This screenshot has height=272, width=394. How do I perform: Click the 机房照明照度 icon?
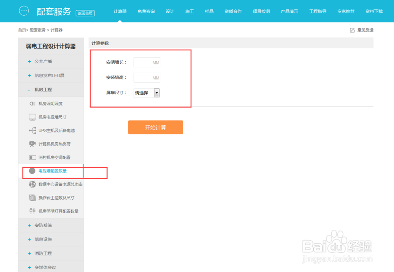[32, 103]
